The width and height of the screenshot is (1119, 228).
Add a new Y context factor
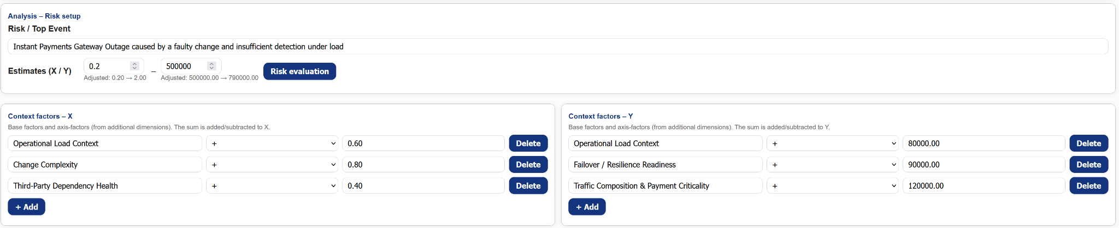pyautogui.click(x=587, y=207)
